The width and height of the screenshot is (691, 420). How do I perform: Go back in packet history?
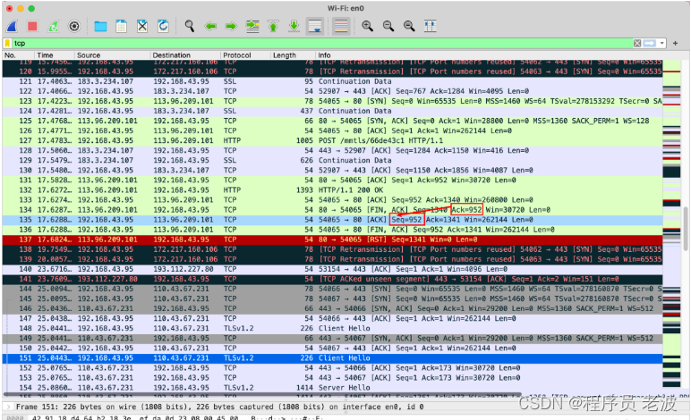(x=210, y=27)
